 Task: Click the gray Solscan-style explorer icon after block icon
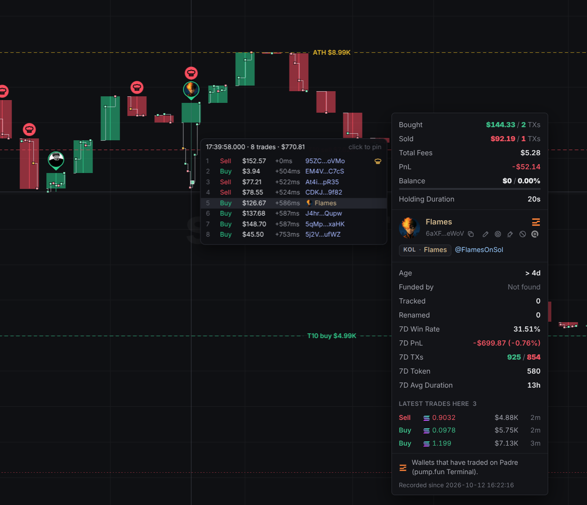(535, 234)
